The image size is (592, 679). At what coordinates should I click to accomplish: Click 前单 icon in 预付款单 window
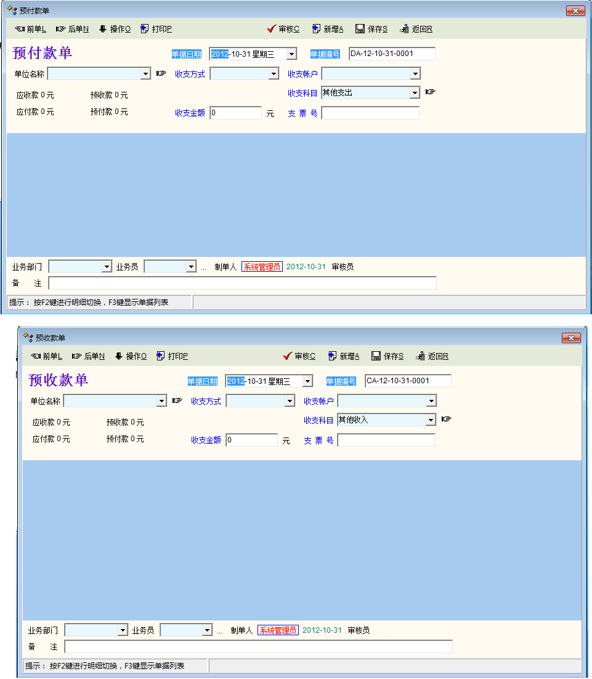19,29
